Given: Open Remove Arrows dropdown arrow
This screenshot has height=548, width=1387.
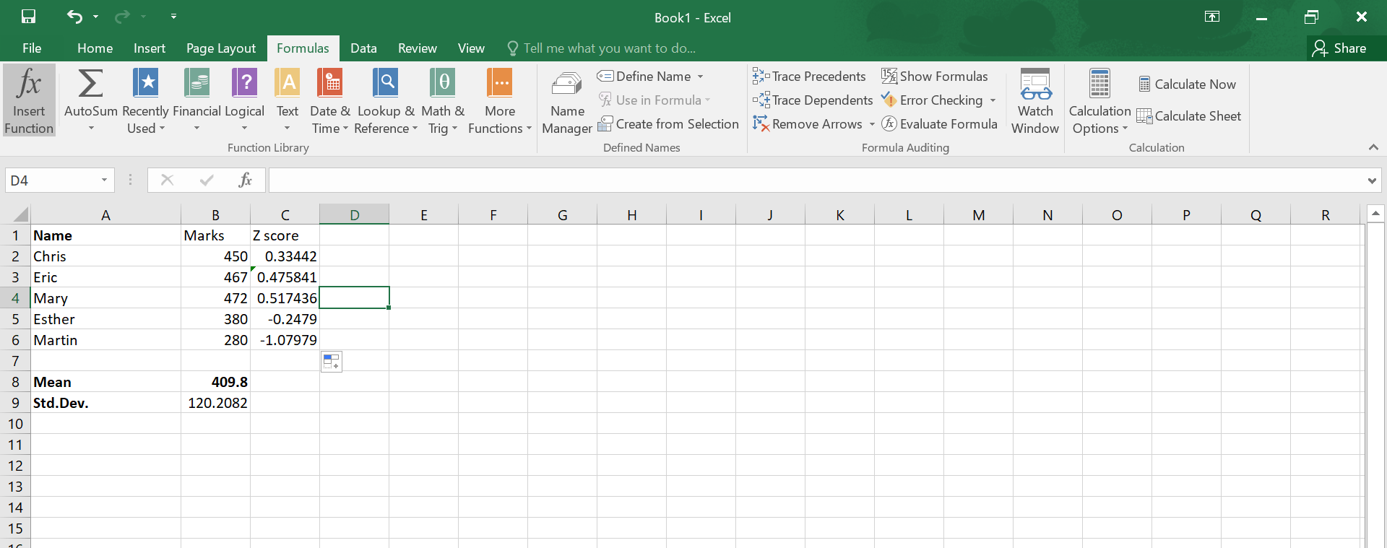Looking at the screenshot, I should click(872, 124).
